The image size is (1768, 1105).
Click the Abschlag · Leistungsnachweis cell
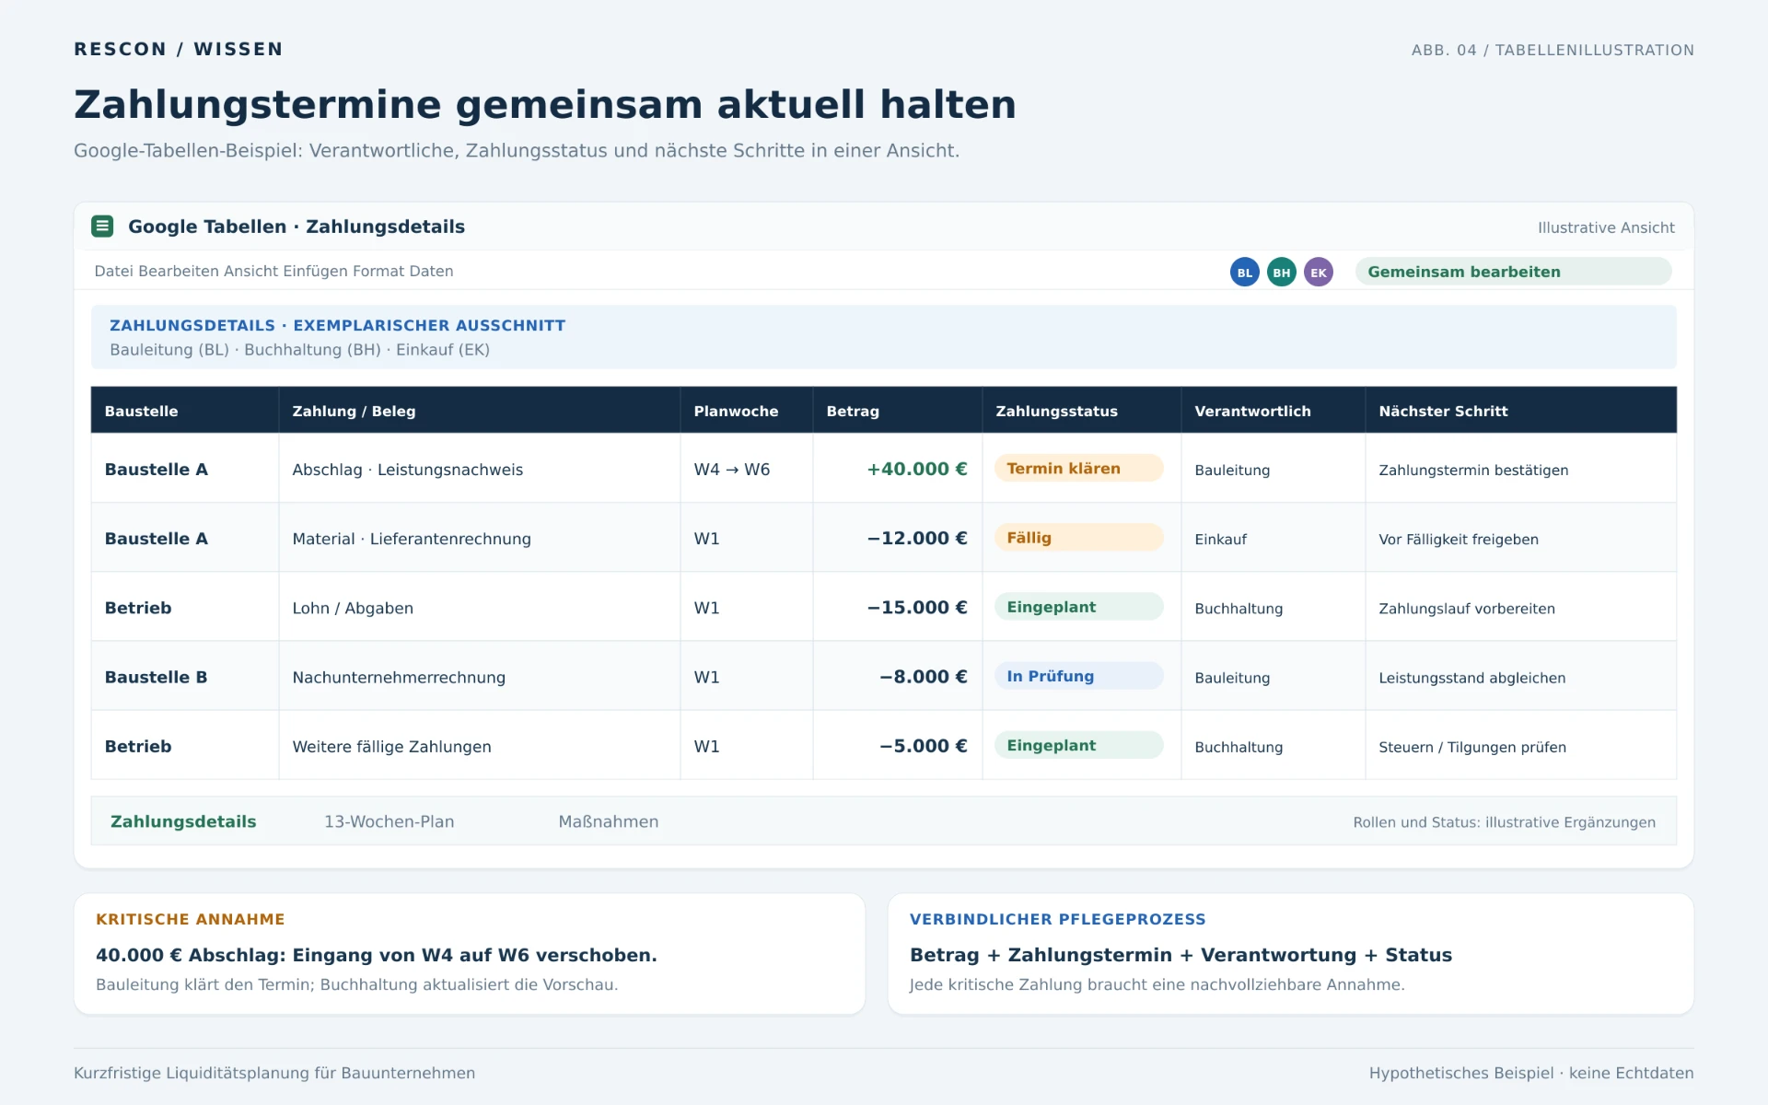(480, 469)
